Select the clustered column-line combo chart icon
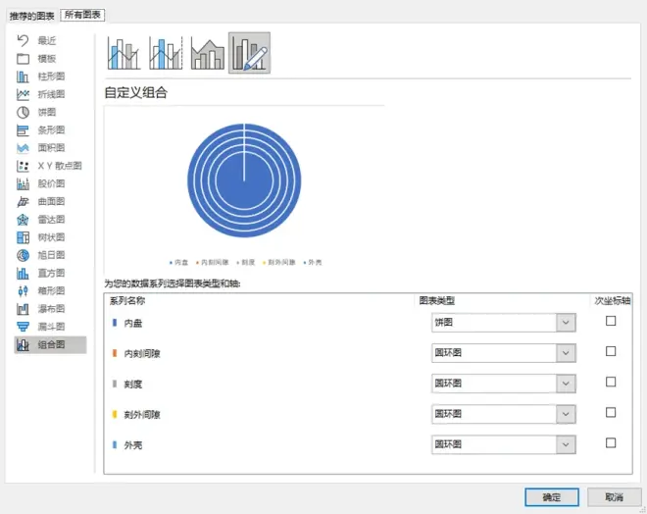Viewport: 647px width, 514px height. click(x=124, y=53)
